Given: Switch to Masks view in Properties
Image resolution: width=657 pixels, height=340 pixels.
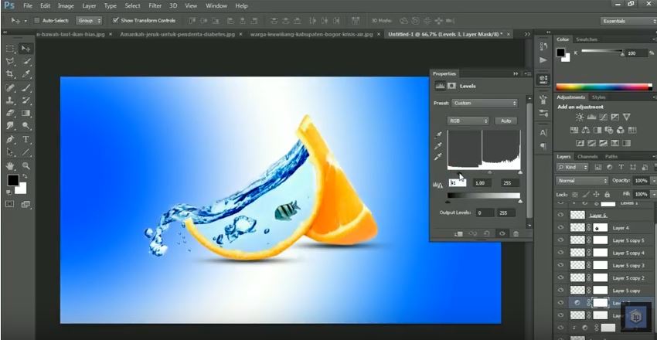Looking at the screenshot, I should 451,86.
